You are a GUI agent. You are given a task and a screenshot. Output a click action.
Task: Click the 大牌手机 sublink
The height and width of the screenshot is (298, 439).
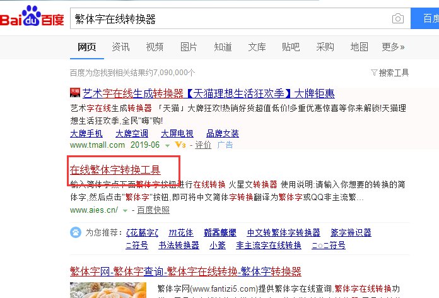pos(86,133)
